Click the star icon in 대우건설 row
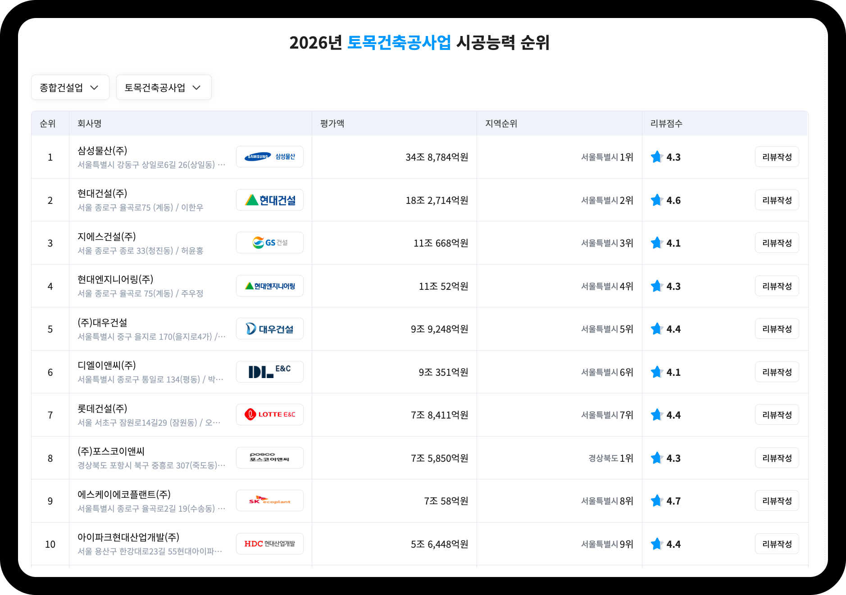 coord(657,329)
